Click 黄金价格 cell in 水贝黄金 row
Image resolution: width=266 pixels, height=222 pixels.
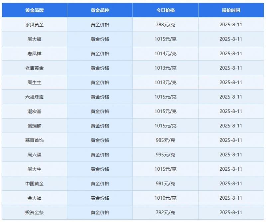(100, 25)
